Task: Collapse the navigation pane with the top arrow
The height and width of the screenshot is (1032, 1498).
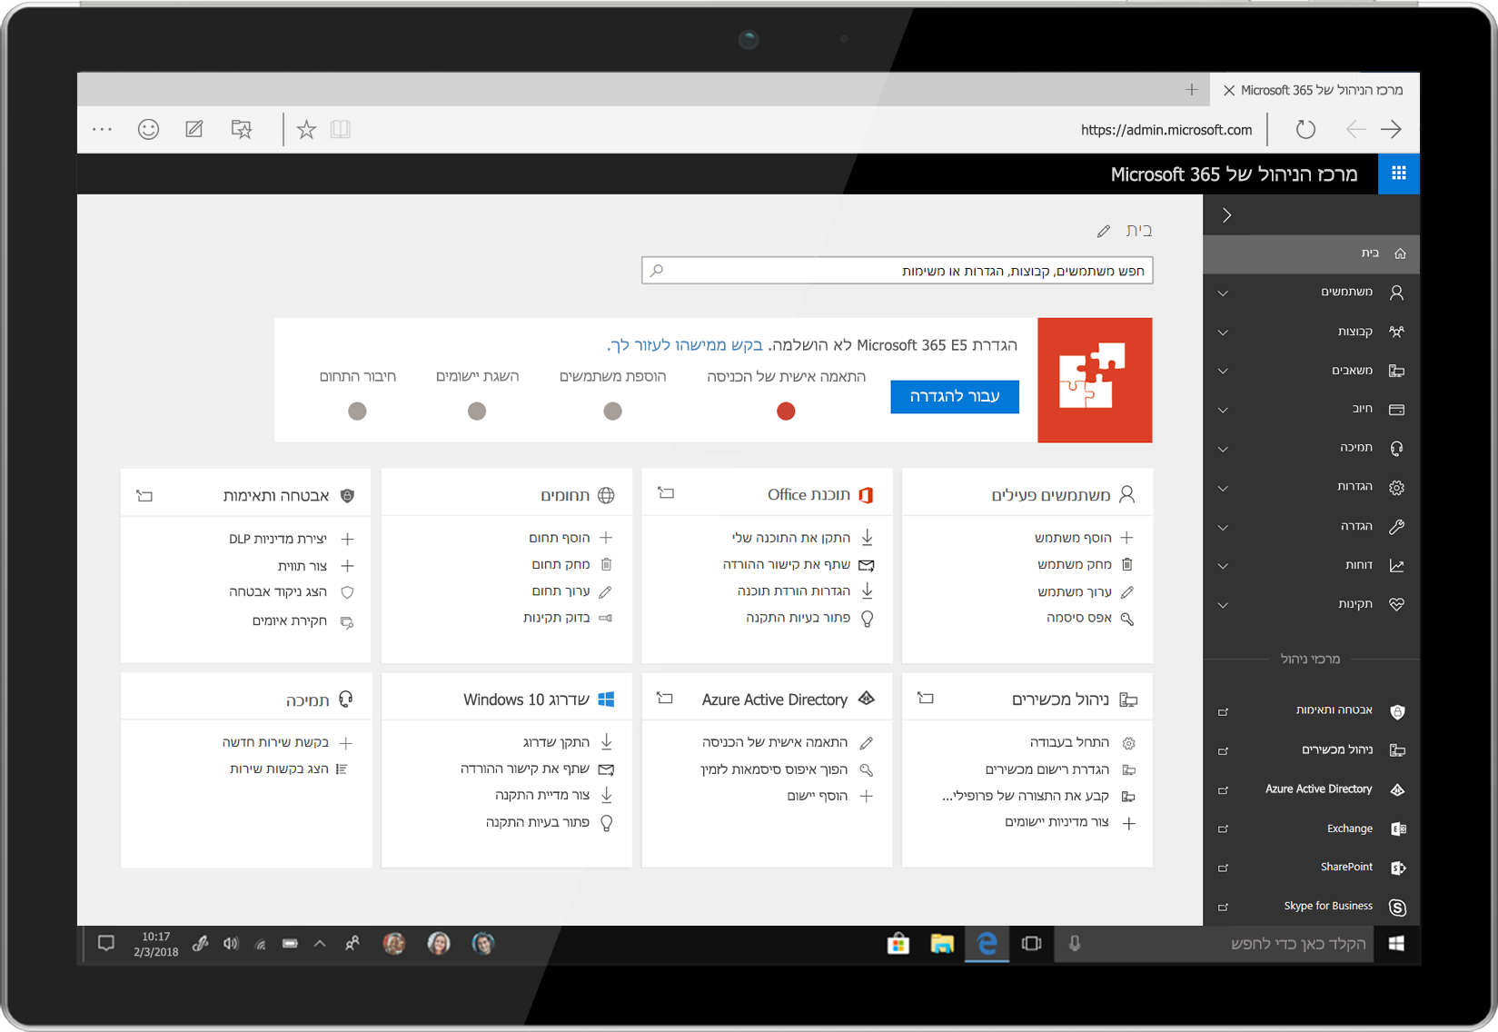Action: point(1226,215)
